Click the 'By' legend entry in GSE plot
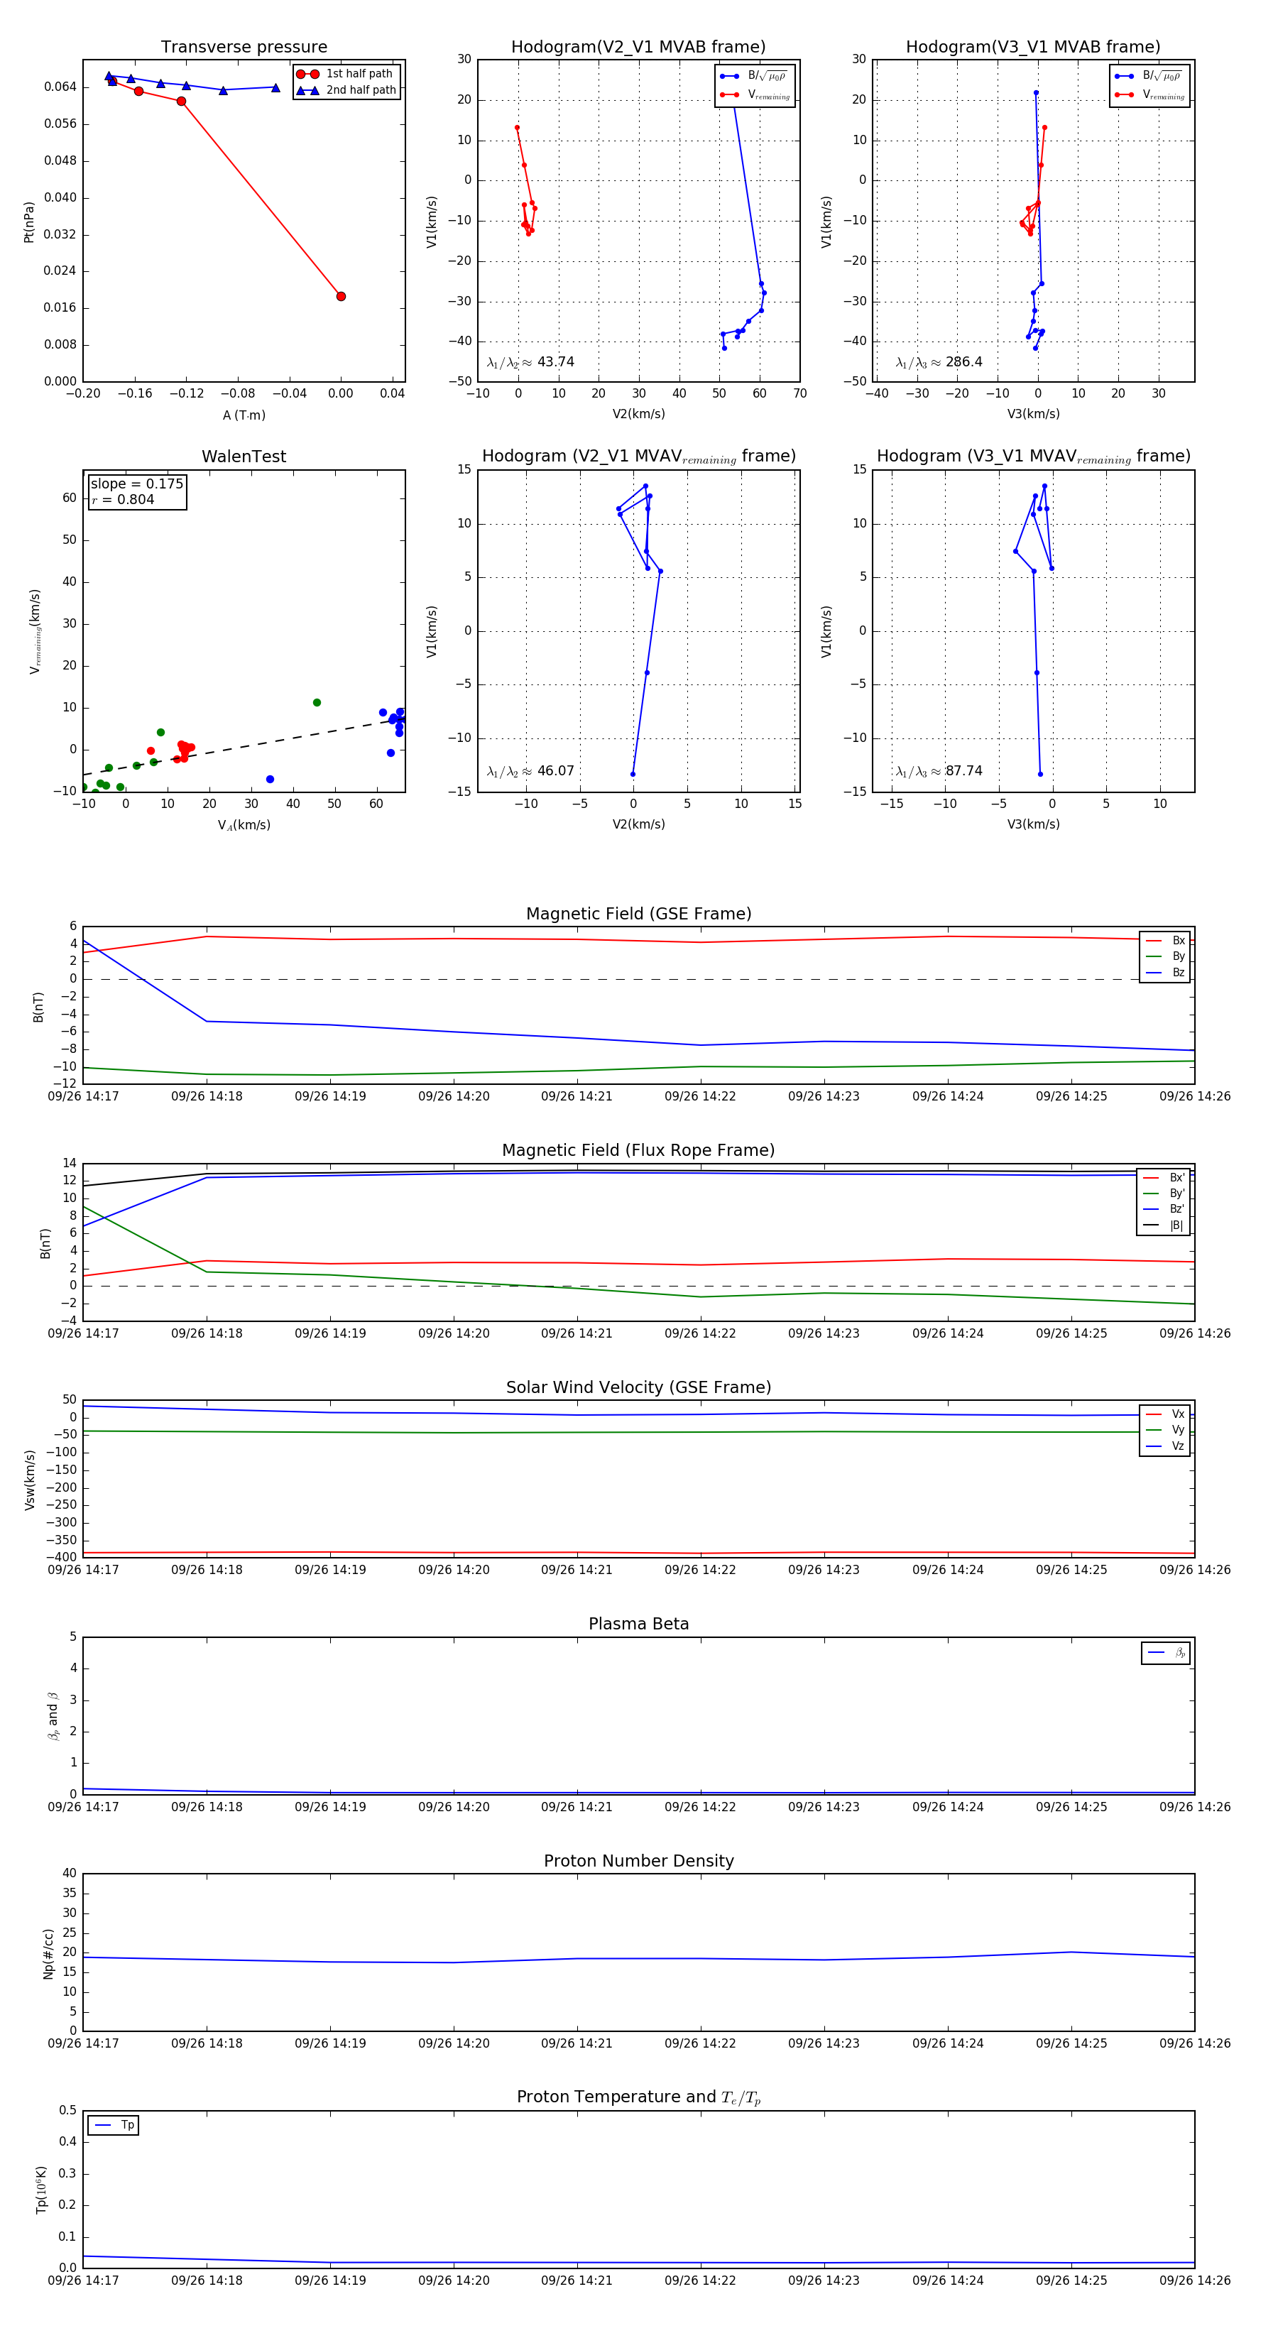Viewport: 1278px width, 2343px height. (x=1165, y=957)
